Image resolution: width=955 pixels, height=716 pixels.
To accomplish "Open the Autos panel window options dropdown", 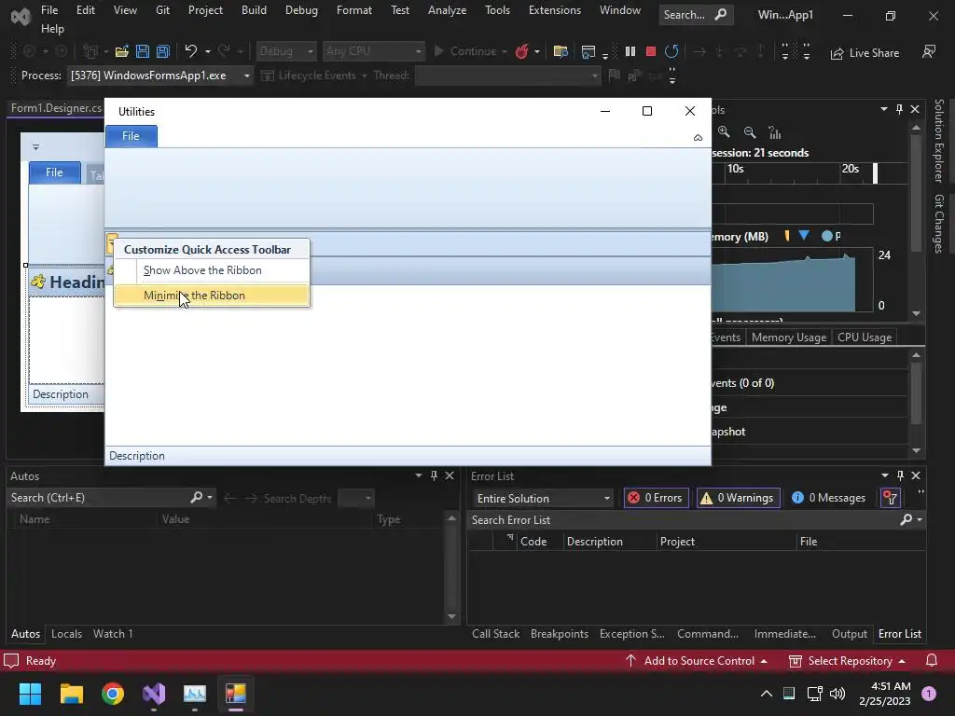I will pos(419,475).
